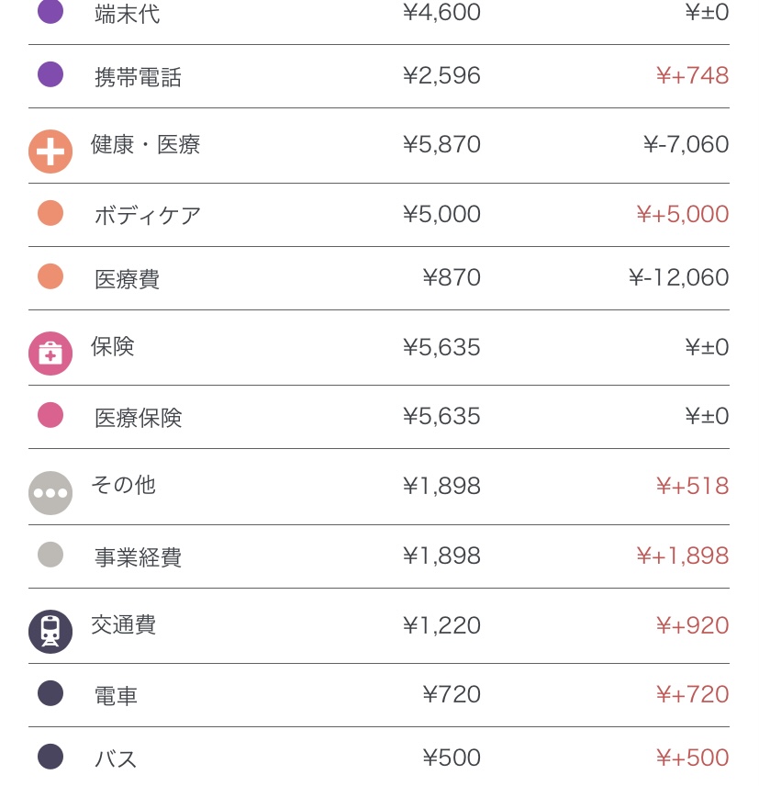Click the ¥-12,060 difference for 医療費
Viewport: 759px width, 786px height.
[x=678, y=277]
